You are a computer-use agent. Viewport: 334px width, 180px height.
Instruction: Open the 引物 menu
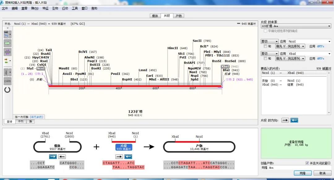click(x=55, y=8)
